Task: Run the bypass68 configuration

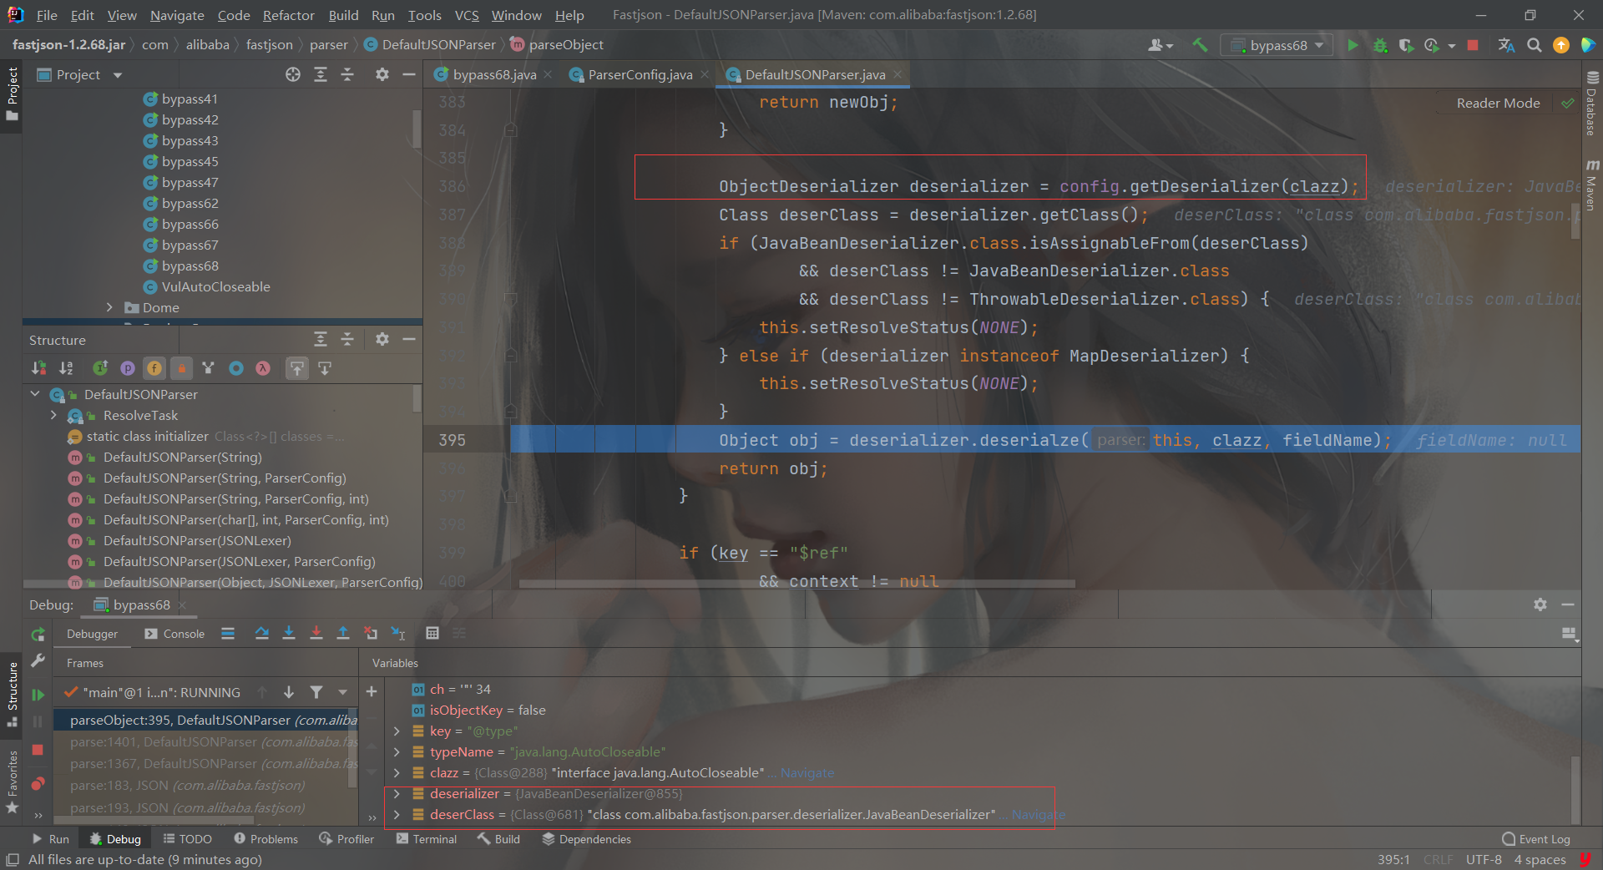Action: click(1353, 45)
